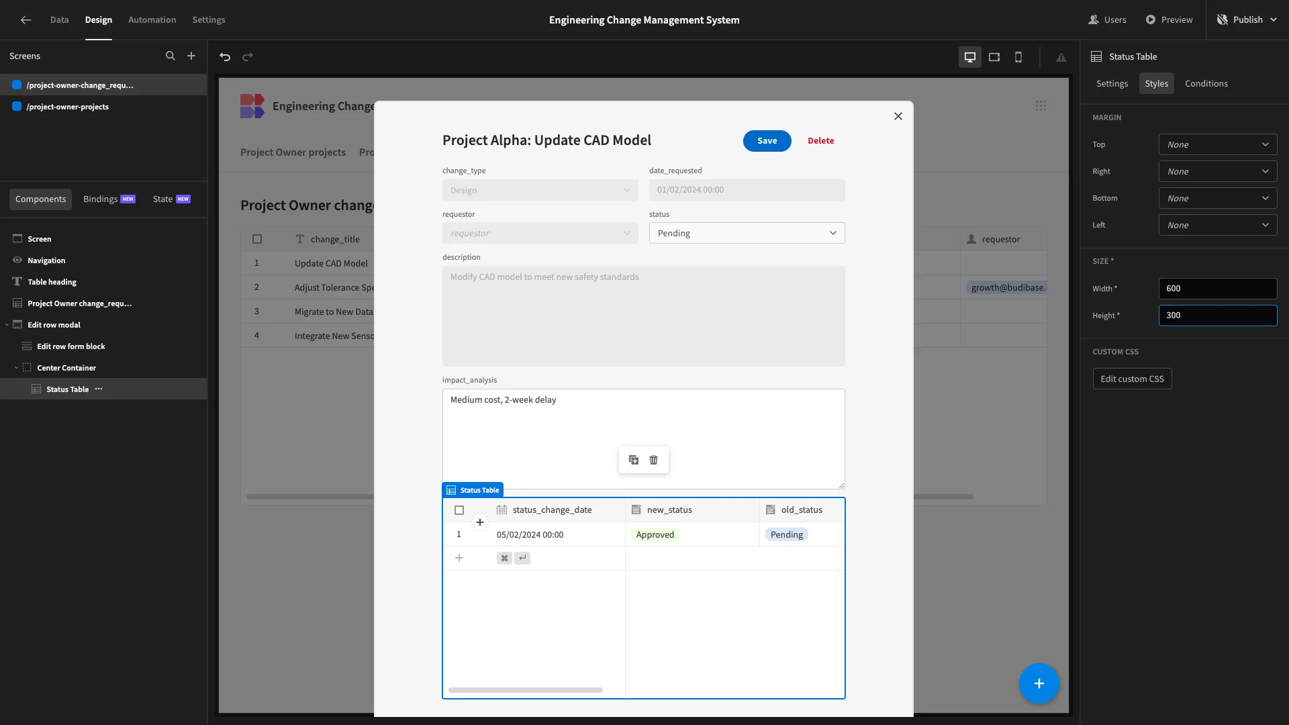Click Edit custom CSS button
Image resolution: width=1289 pixels, height=725 pixels.
click(x=1132, y=379)
